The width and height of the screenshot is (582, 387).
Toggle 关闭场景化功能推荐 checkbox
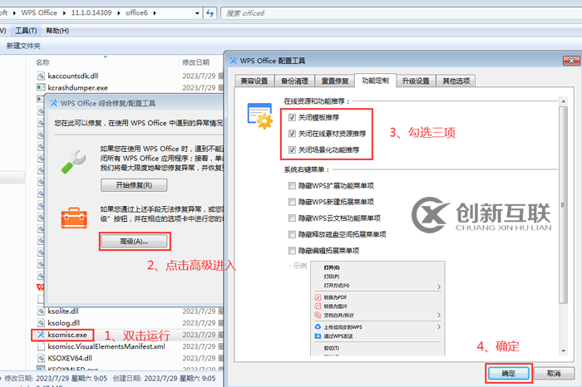[292, 149]
